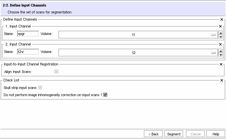Click the t2w channel name field

click(x=28, y=52)
